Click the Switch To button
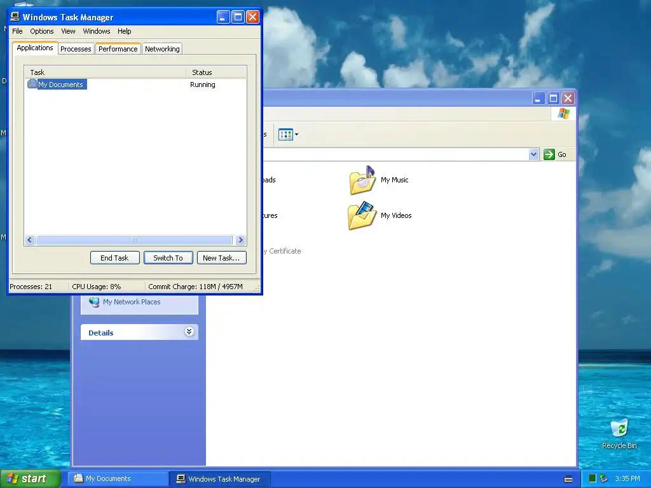Image resolution: width=651 pixels, height=488 pixels. tap(168, 258)
